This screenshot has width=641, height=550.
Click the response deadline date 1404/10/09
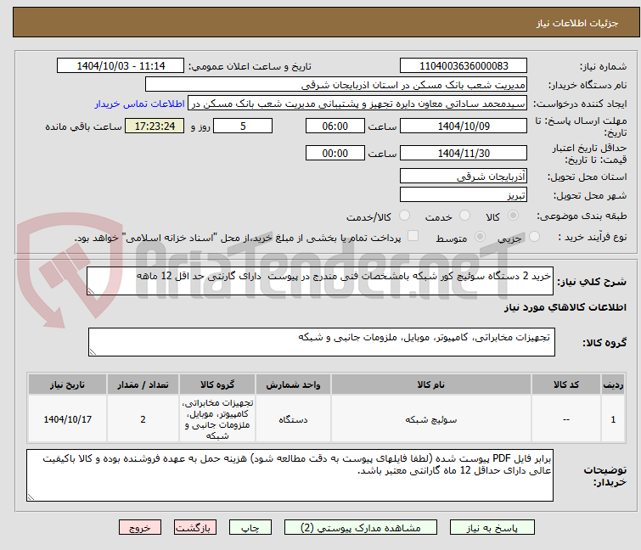coord(464,126)
